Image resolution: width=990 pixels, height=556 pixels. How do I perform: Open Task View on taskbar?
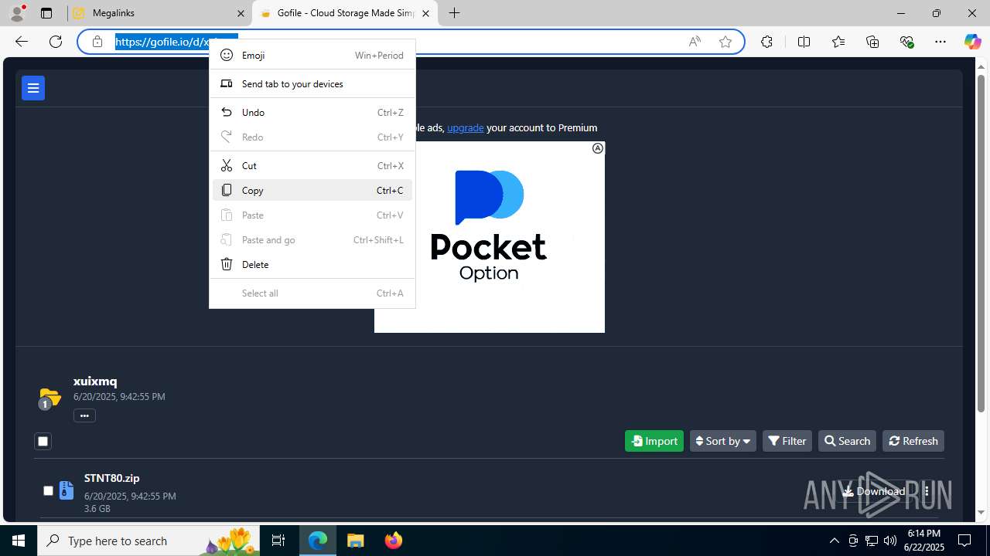[x=278, y=541]
